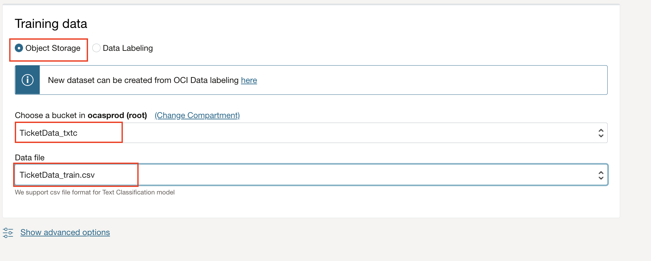
Task: Click the csv file format helper text
Action: click(x=95, y=192)
